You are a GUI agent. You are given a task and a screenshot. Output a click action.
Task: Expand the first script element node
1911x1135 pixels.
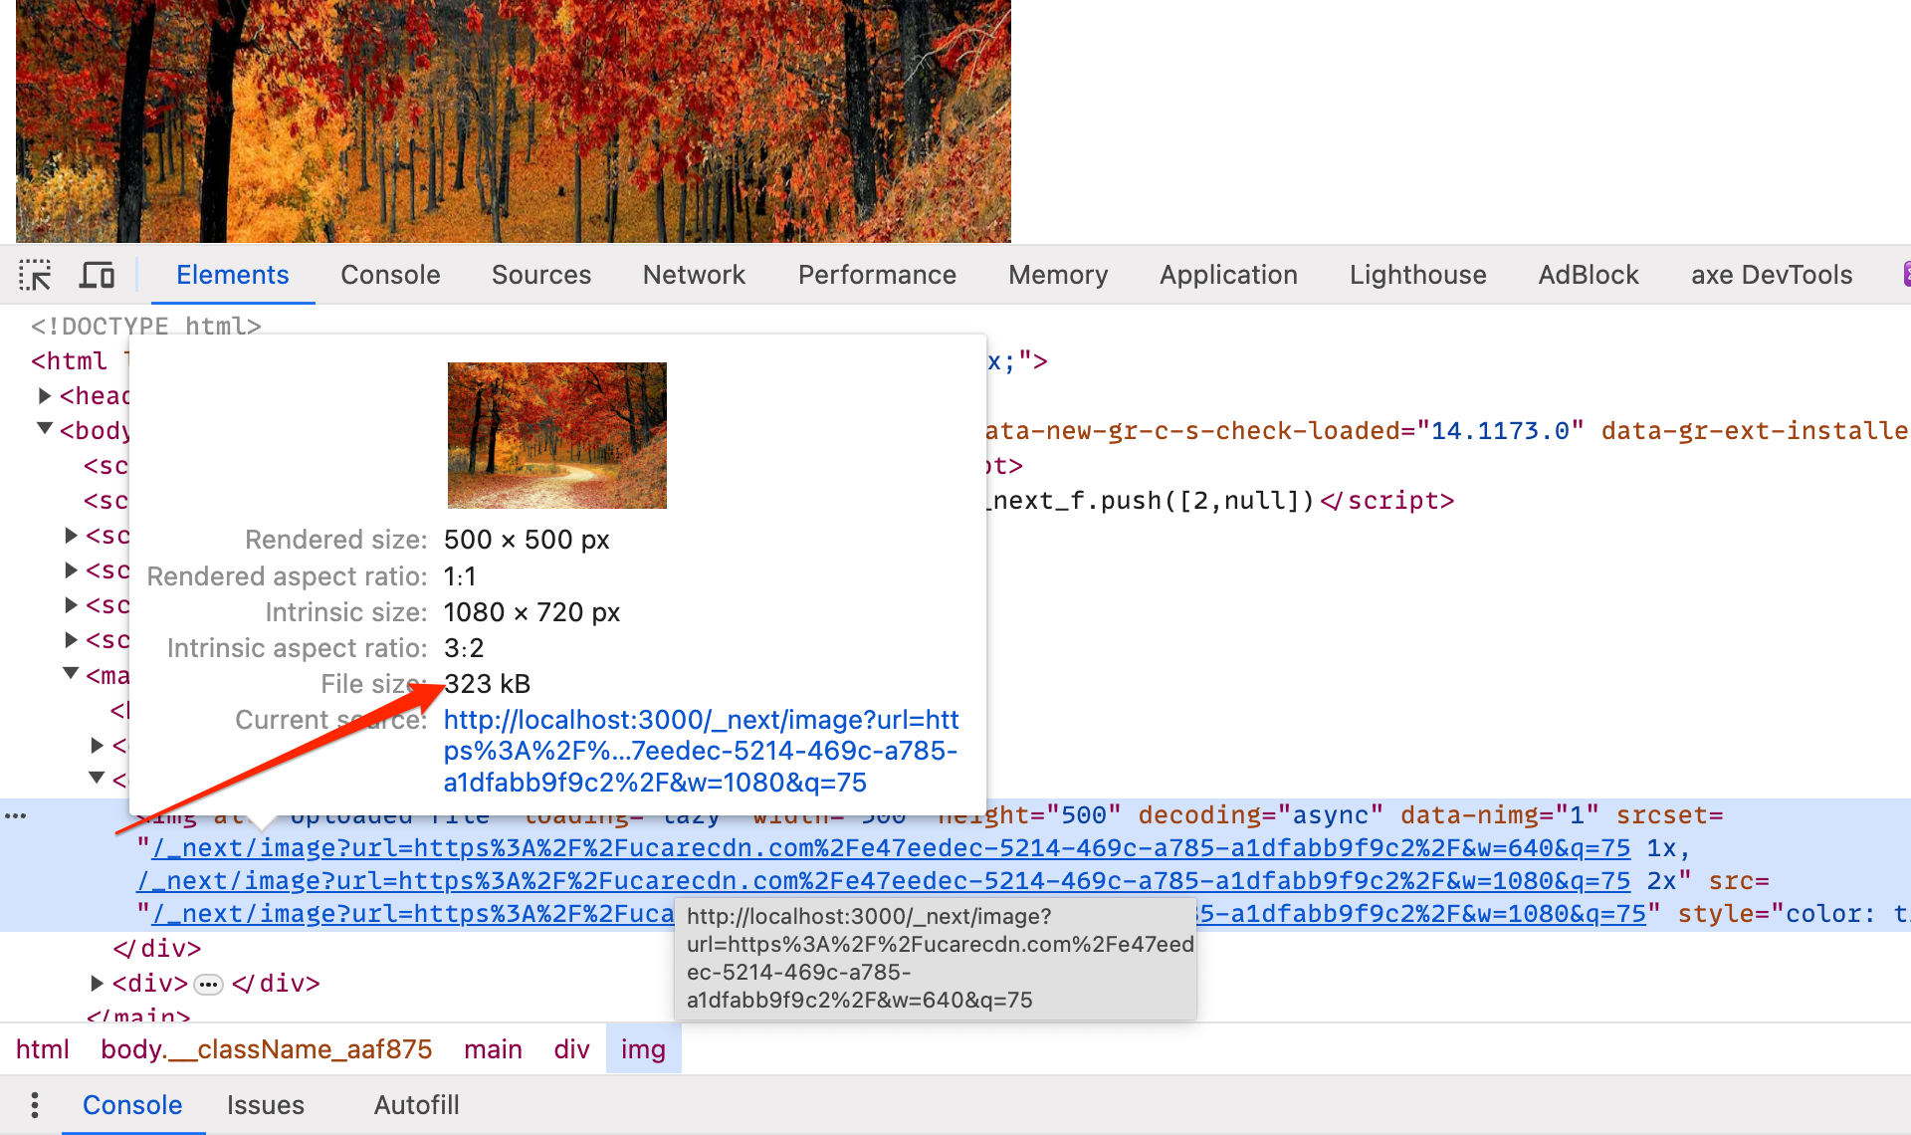[70, 535]
